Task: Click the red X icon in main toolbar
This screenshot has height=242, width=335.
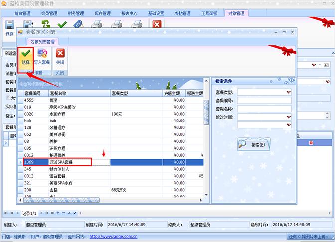Action: (157, 24)
